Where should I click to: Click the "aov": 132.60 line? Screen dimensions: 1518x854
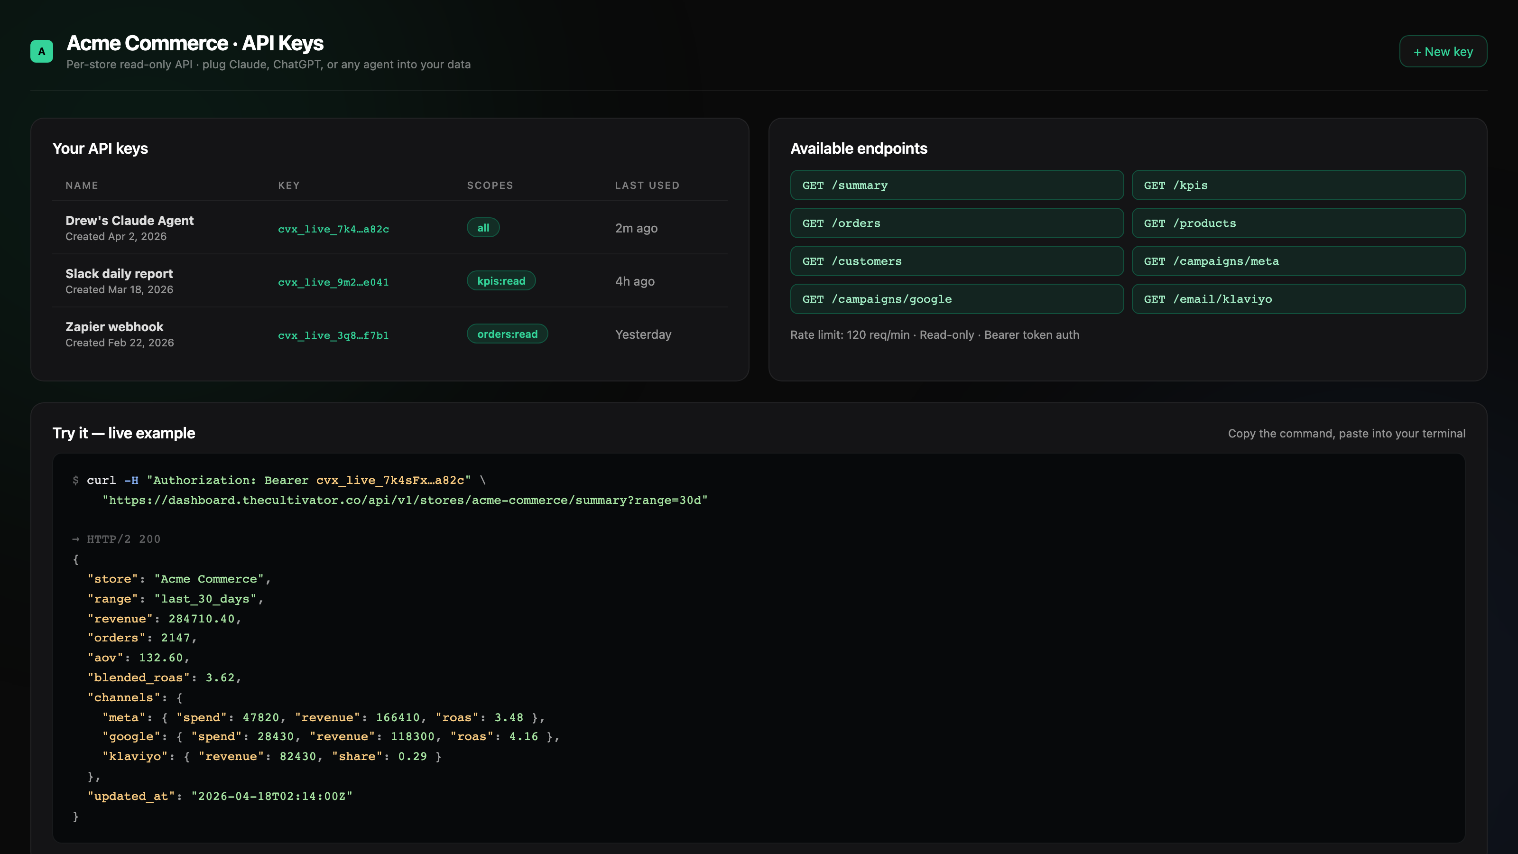pos(139,657)
